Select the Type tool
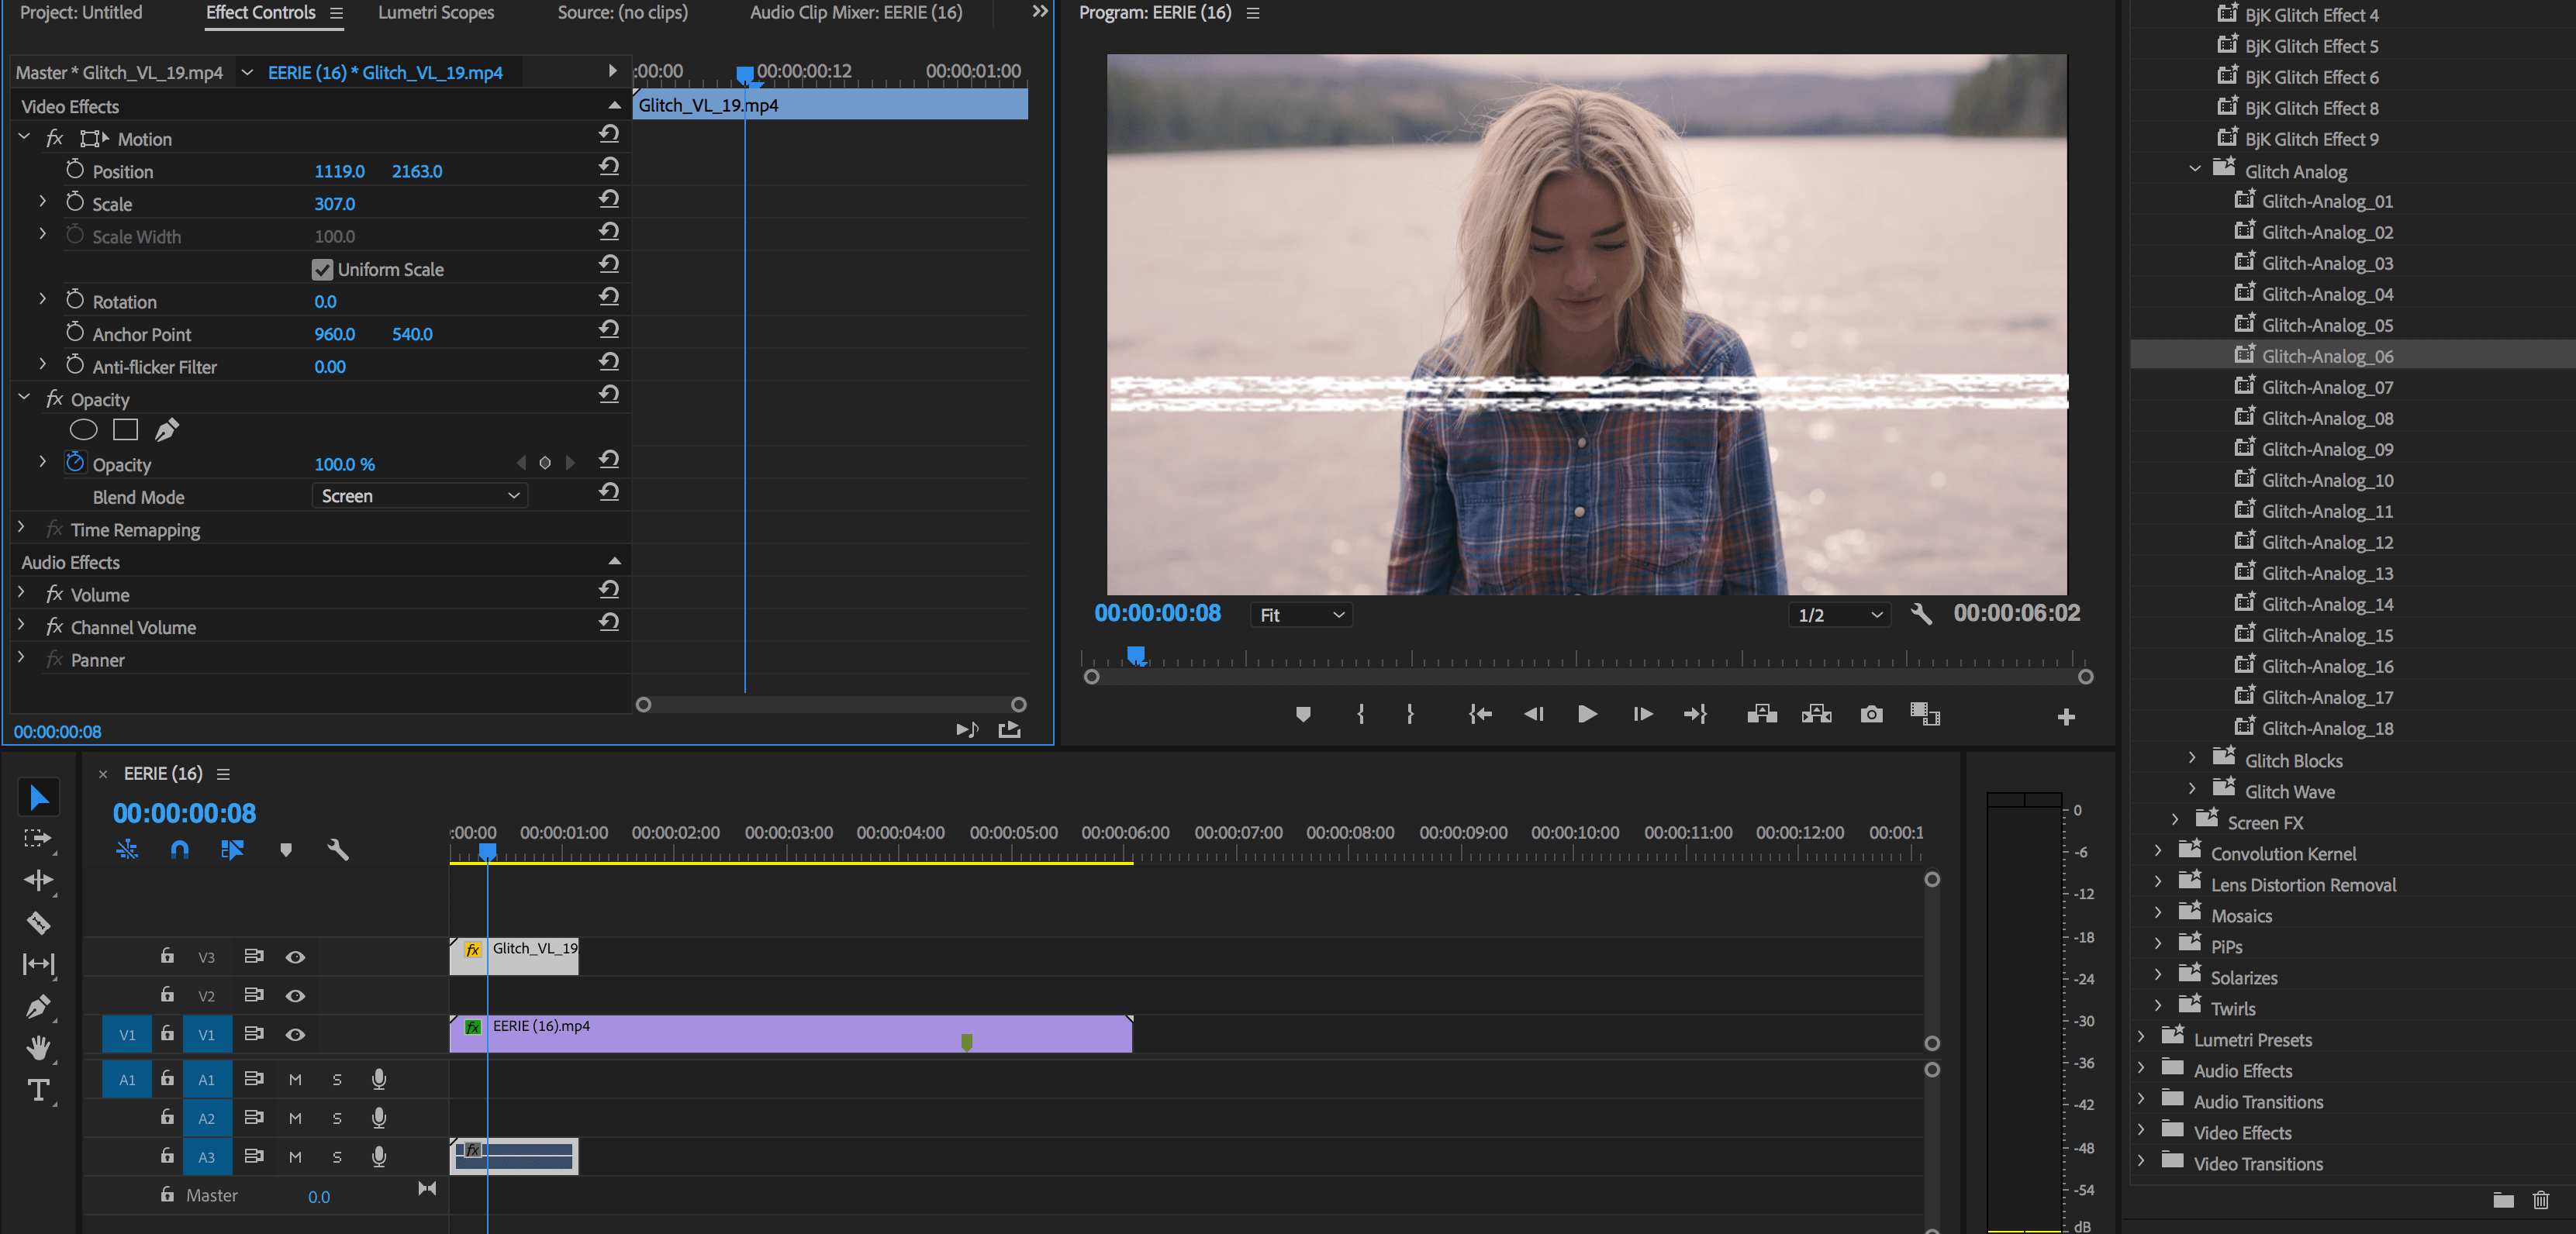The height and width of the screenshot is (1234, 2576). (38, 1090)
